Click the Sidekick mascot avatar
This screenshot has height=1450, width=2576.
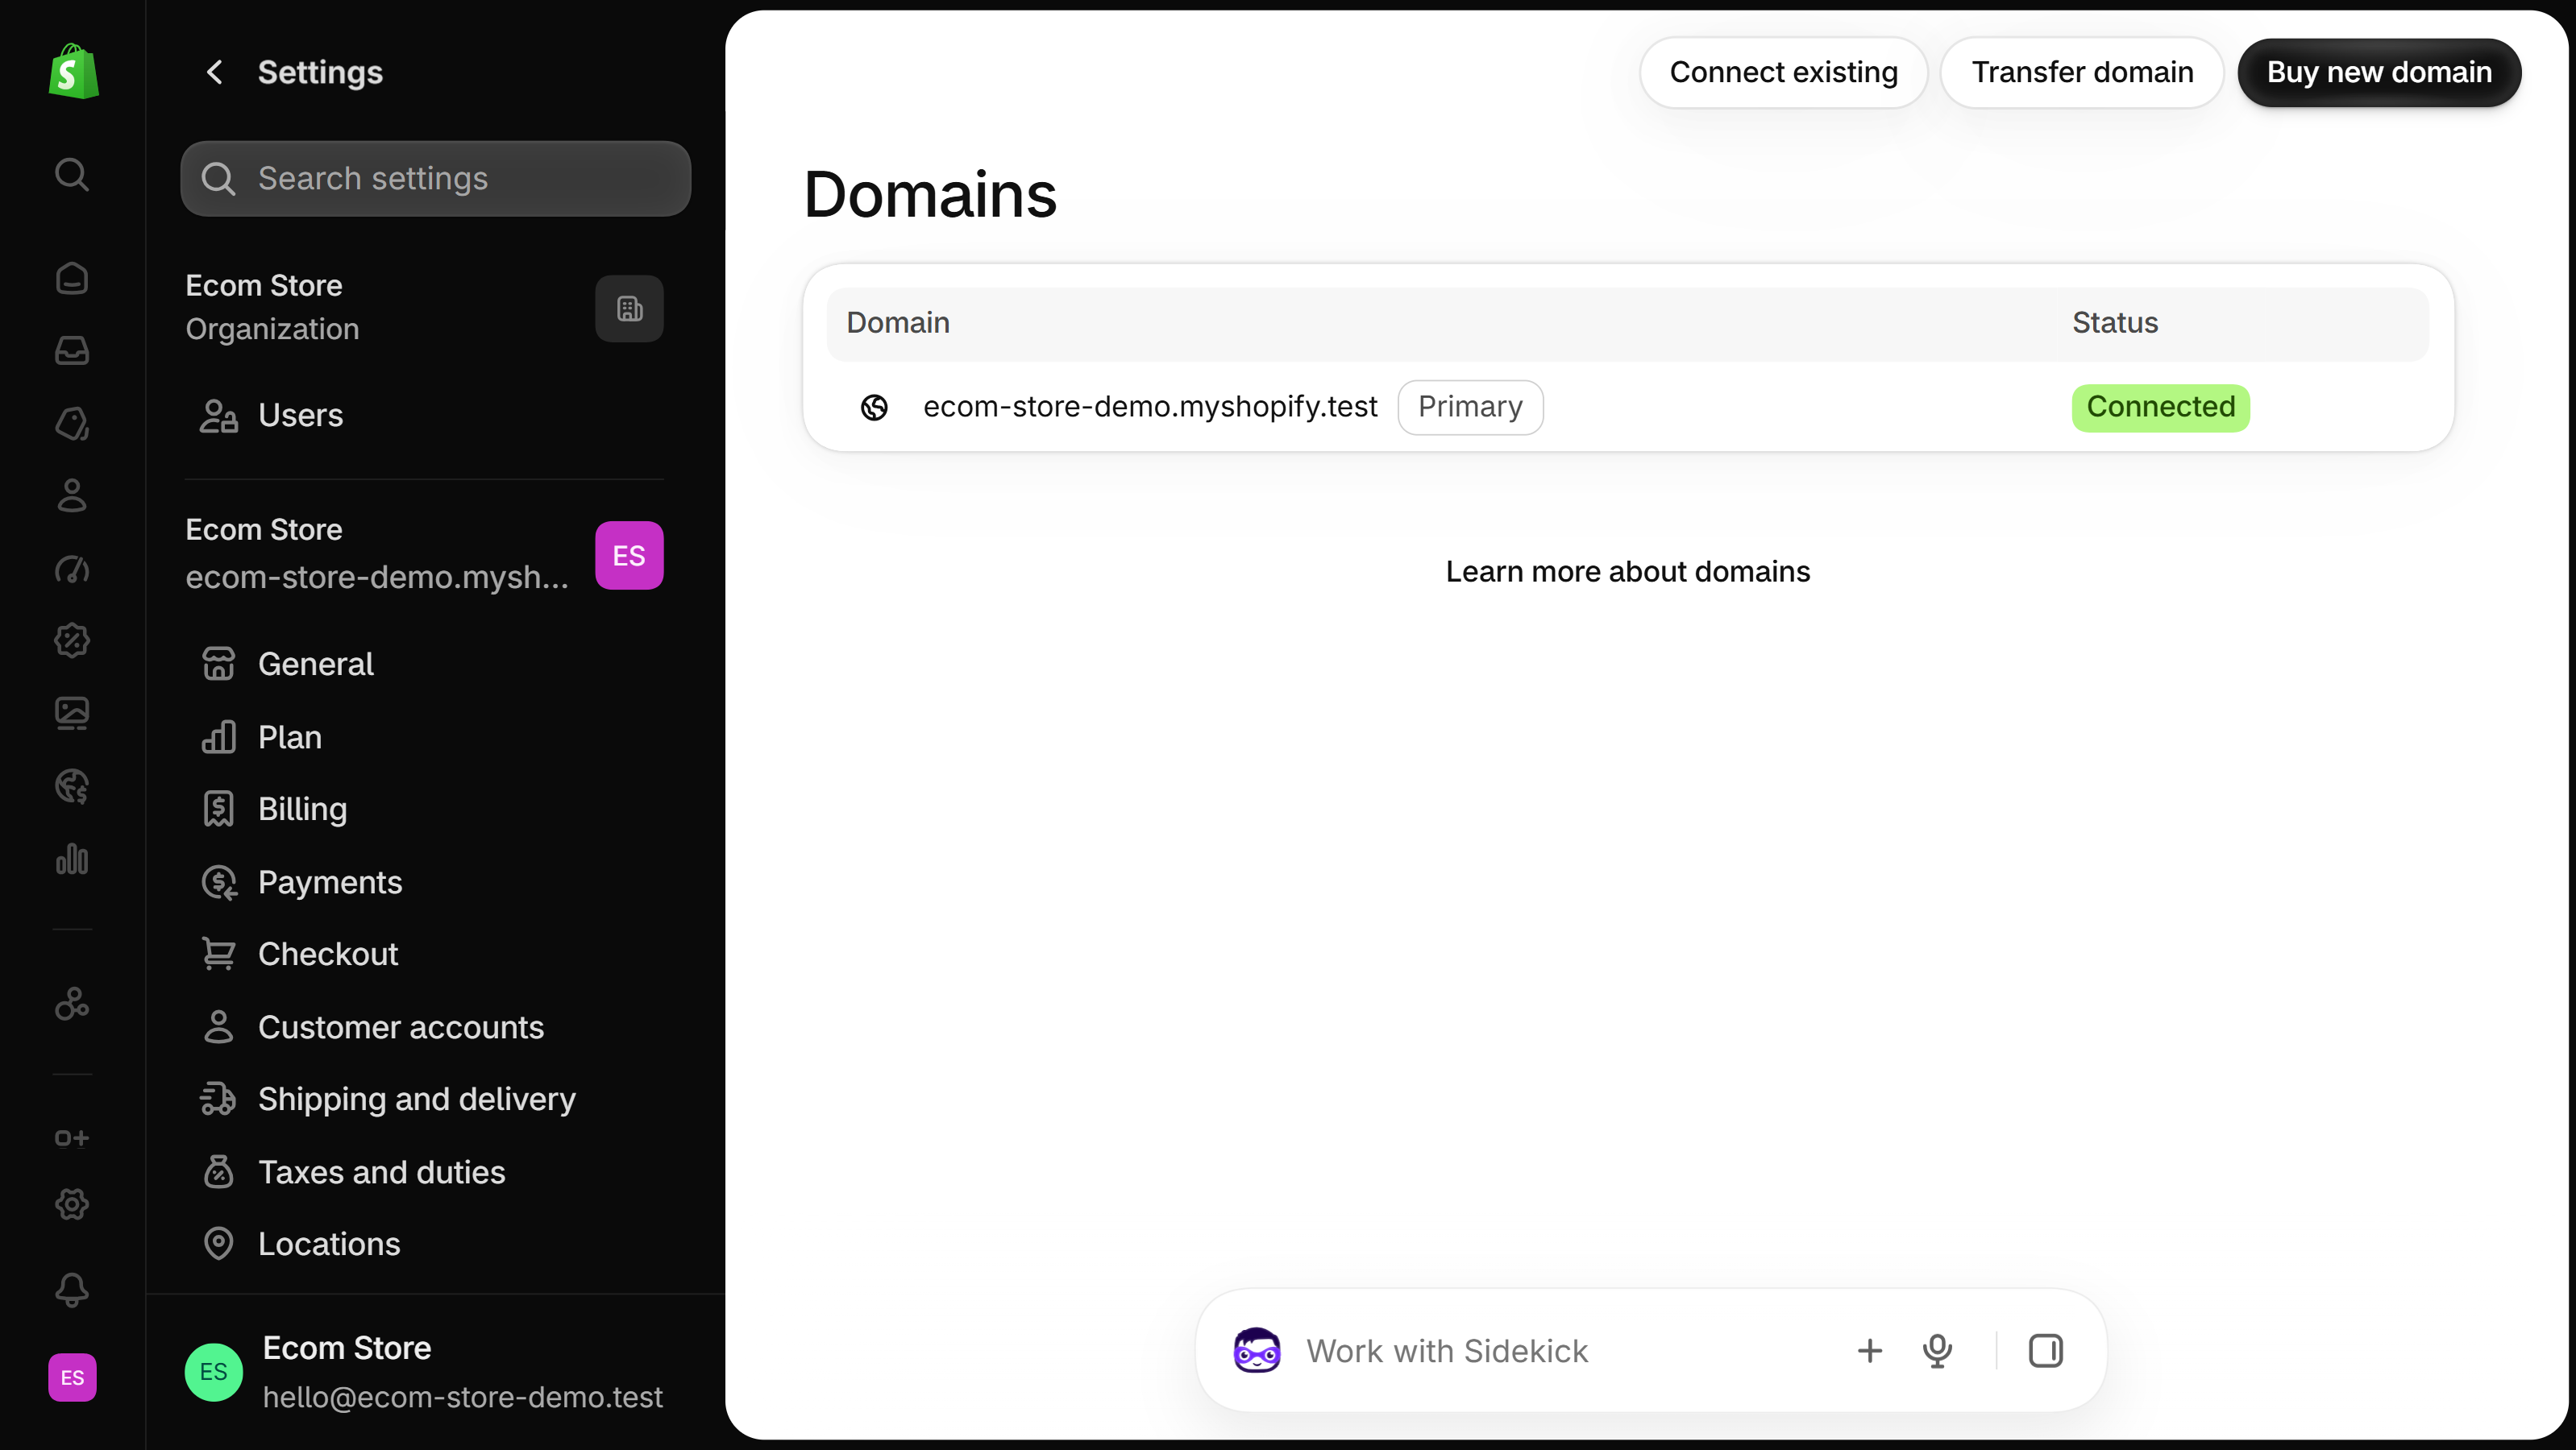click(1257, 1351)
